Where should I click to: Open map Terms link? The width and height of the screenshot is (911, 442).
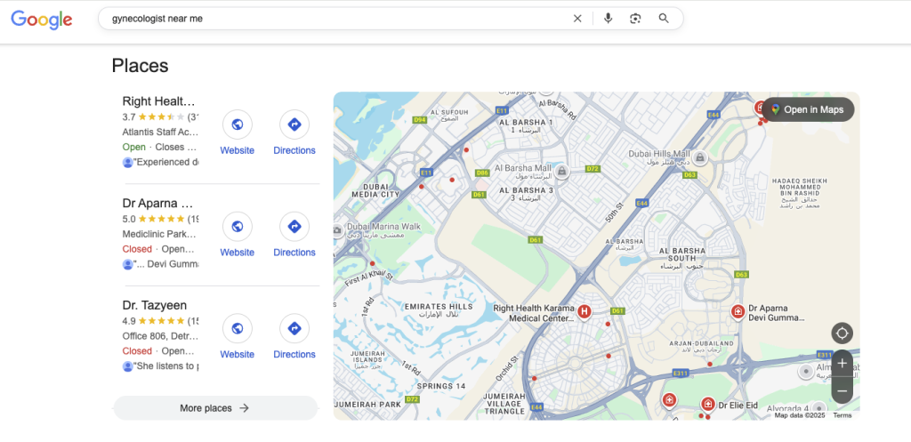(x=842, y=415)
